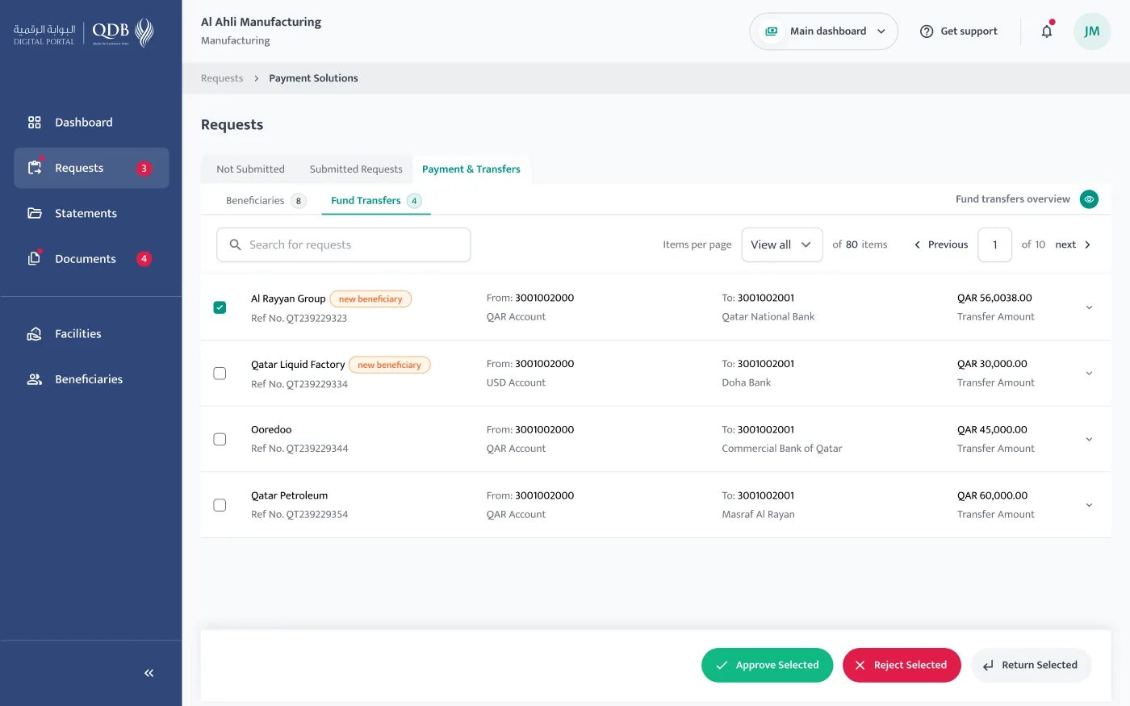
Task: Open the JM user avatar
Action: pos(1092,31)
